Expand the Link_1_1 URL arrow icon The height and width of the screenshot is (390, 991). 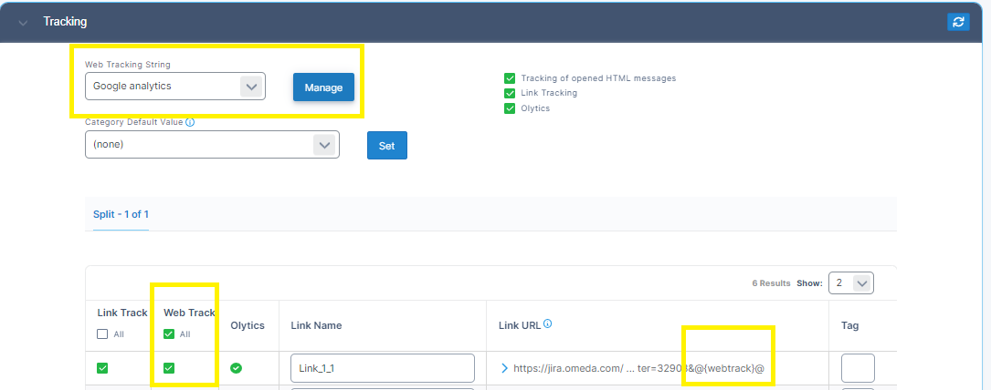[x=504, y=368]
